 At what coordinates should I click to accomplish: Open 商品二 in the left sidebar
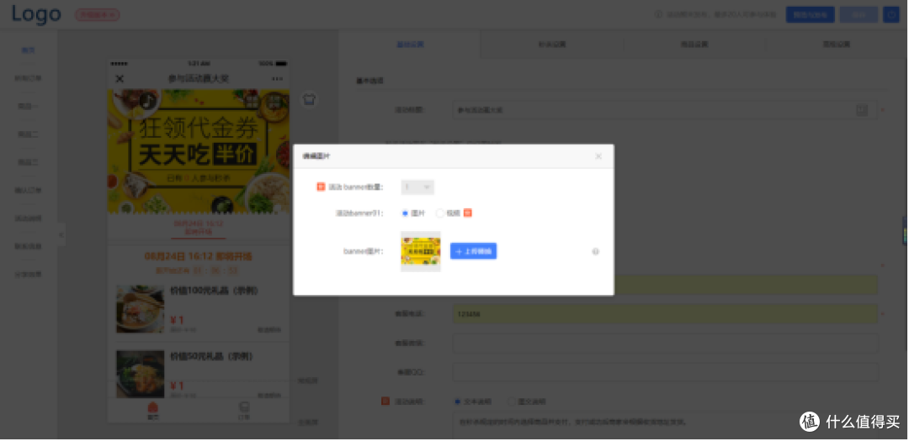pos(29,134)
